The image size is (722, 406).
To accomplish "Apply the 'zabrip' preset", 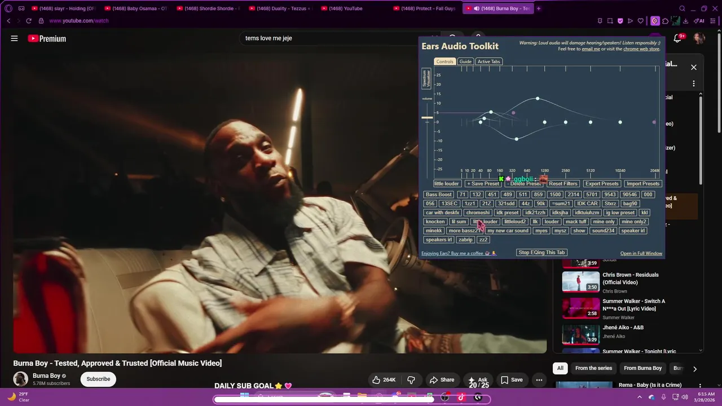I will (465, 240).
